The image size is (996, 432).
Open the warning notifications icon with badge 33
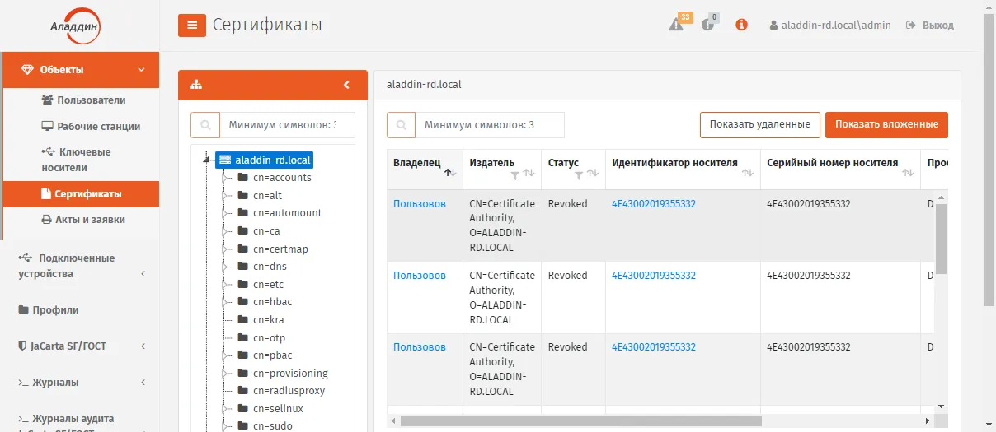click(676, 25)
